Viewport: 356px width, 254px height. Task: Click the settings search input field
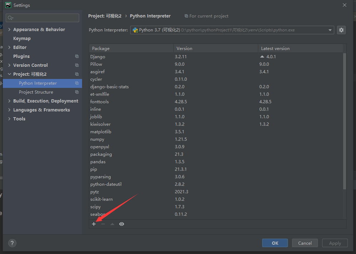tap(42, 18)
